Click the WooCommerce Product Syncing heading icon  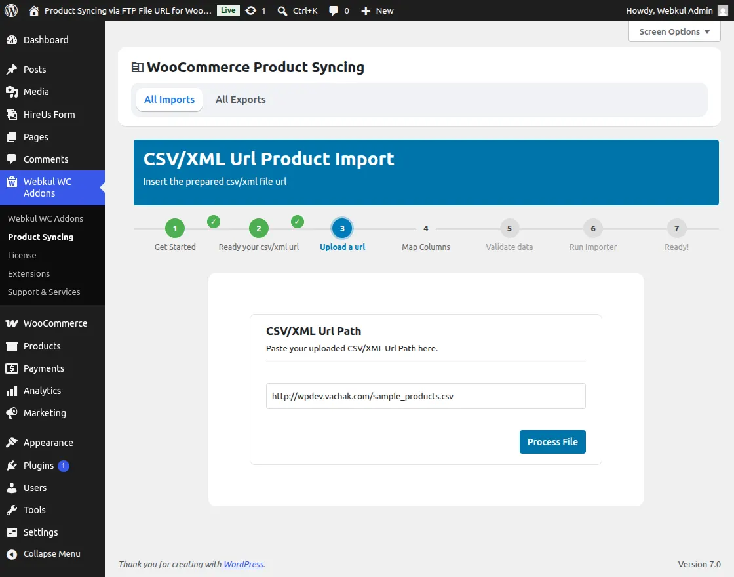pyautogui.click(x=137, y=67)
